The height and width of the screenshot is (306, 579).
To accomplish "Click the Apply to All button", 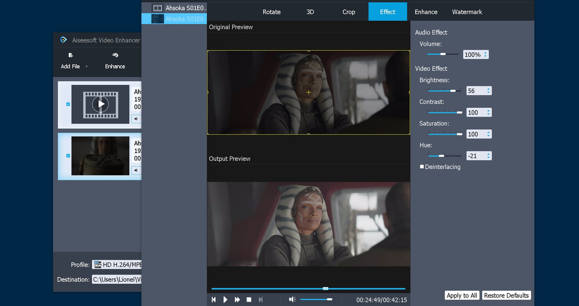I will 462,296.
